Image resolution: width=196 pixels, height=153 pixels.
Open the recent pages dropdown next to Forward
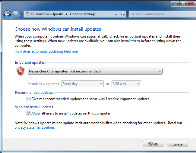pyautogui.click(x=21, y=14)
